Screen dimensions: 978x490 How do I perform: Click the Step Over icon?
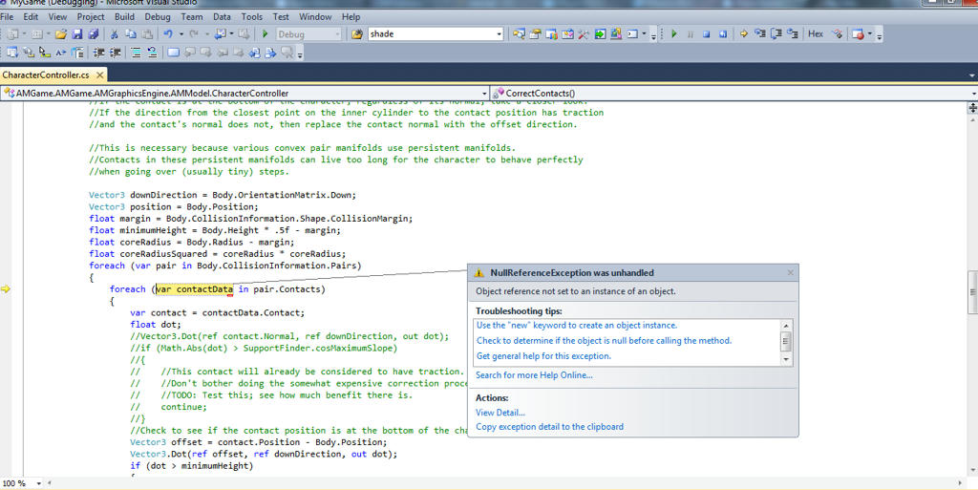776,34
